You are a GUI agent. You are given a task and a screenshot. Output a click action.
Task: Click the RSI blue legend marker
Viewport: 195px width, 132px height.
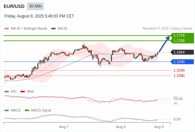point(7,92)
